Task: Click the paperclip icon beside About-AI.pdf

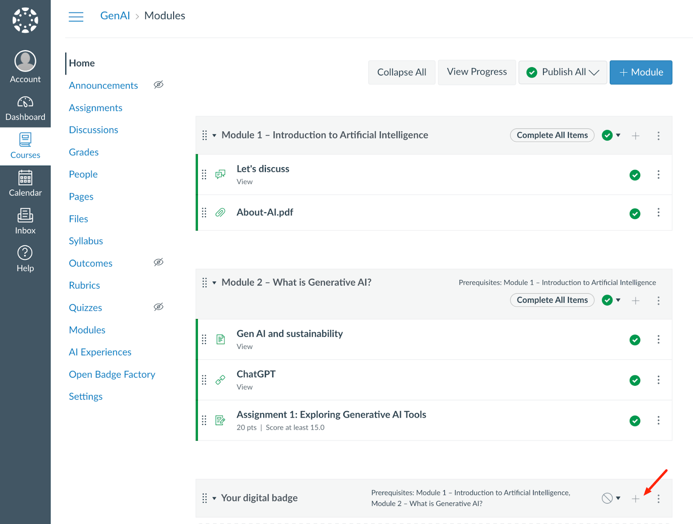Action: click(220, 212)
